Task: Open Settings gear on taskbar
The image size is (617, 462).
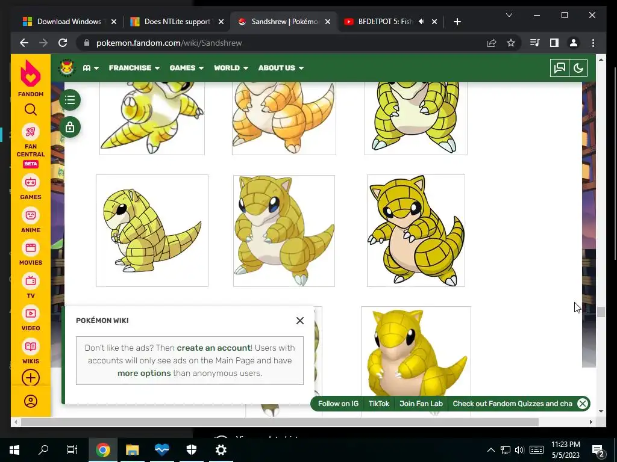Action: (221, 450)
